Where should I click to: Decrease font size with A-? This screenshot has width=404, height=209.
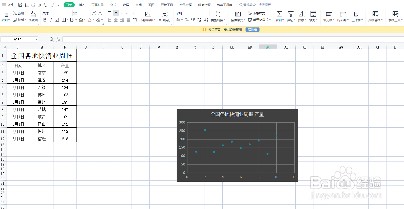(x=101, y=13)
